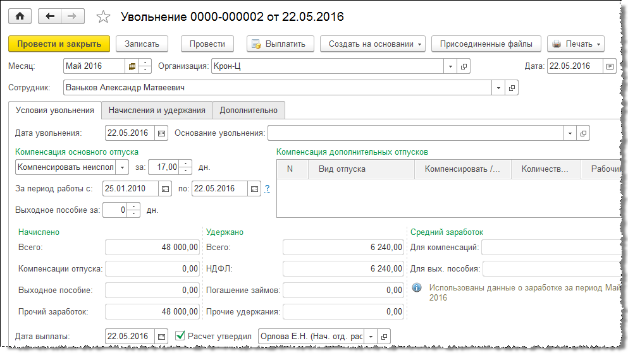Click the Сотрудник name field
The image size is (628, 353).
point(278,88)
